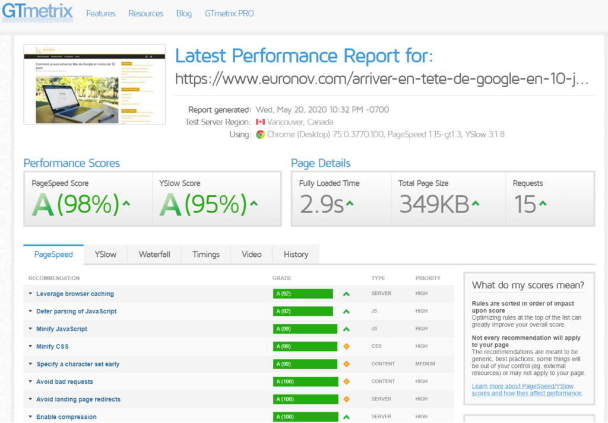Open Specify a character set early recommendation
Screen dimensions: 608x423
pos(78,364)
